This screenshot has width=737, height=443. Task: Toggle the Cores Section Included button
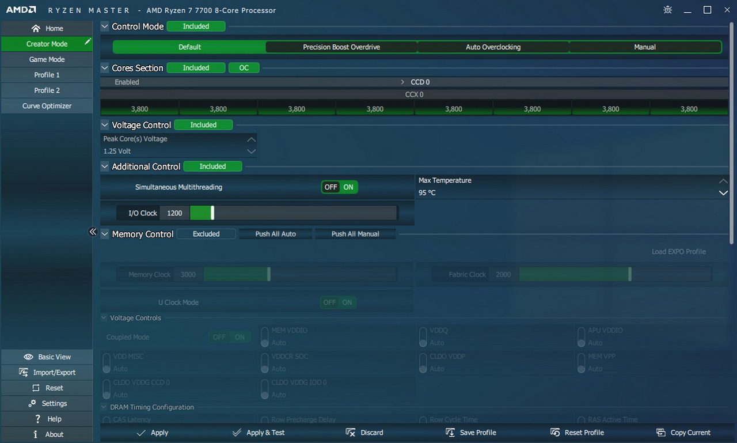coord(196,68)
